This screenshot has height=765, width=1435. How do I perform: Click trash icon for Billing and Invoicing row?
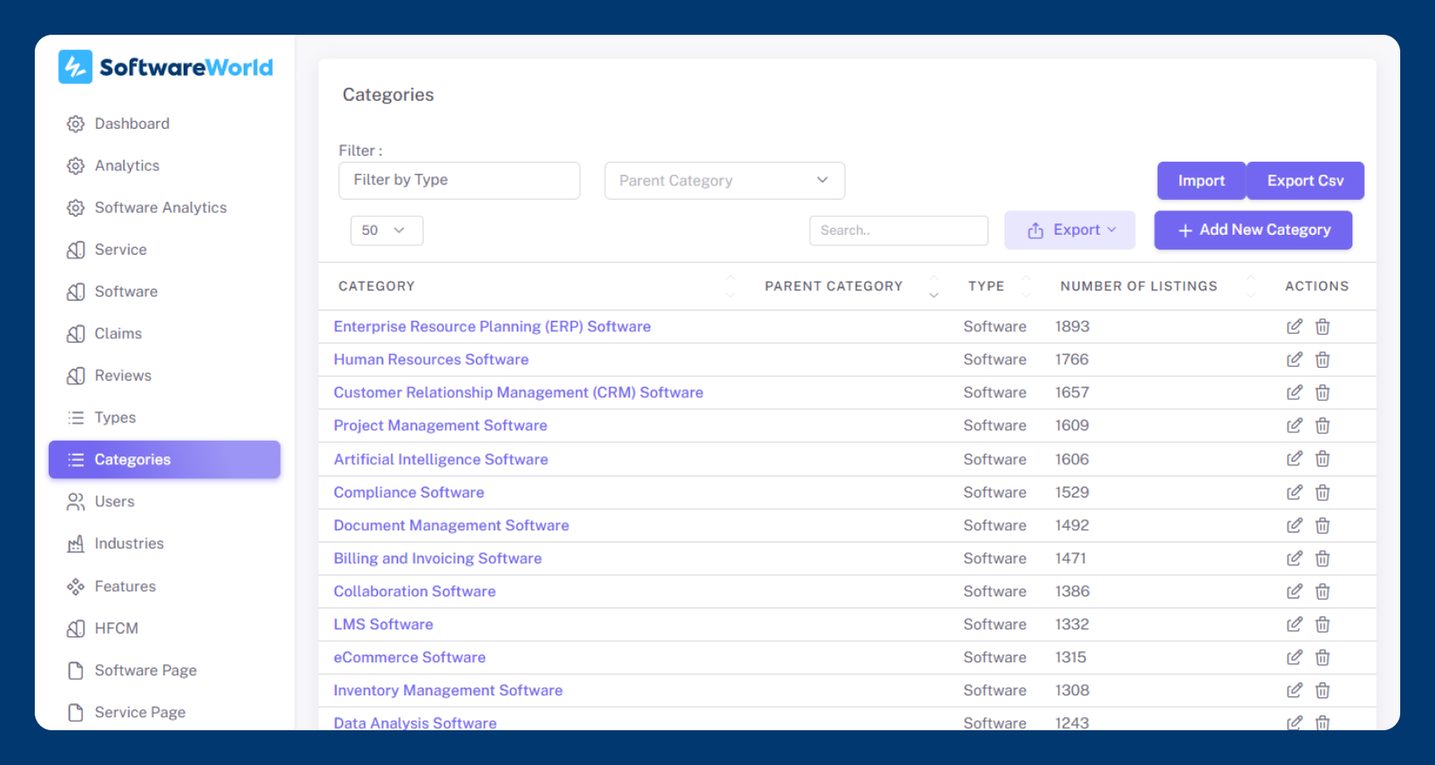[1322, 558]
